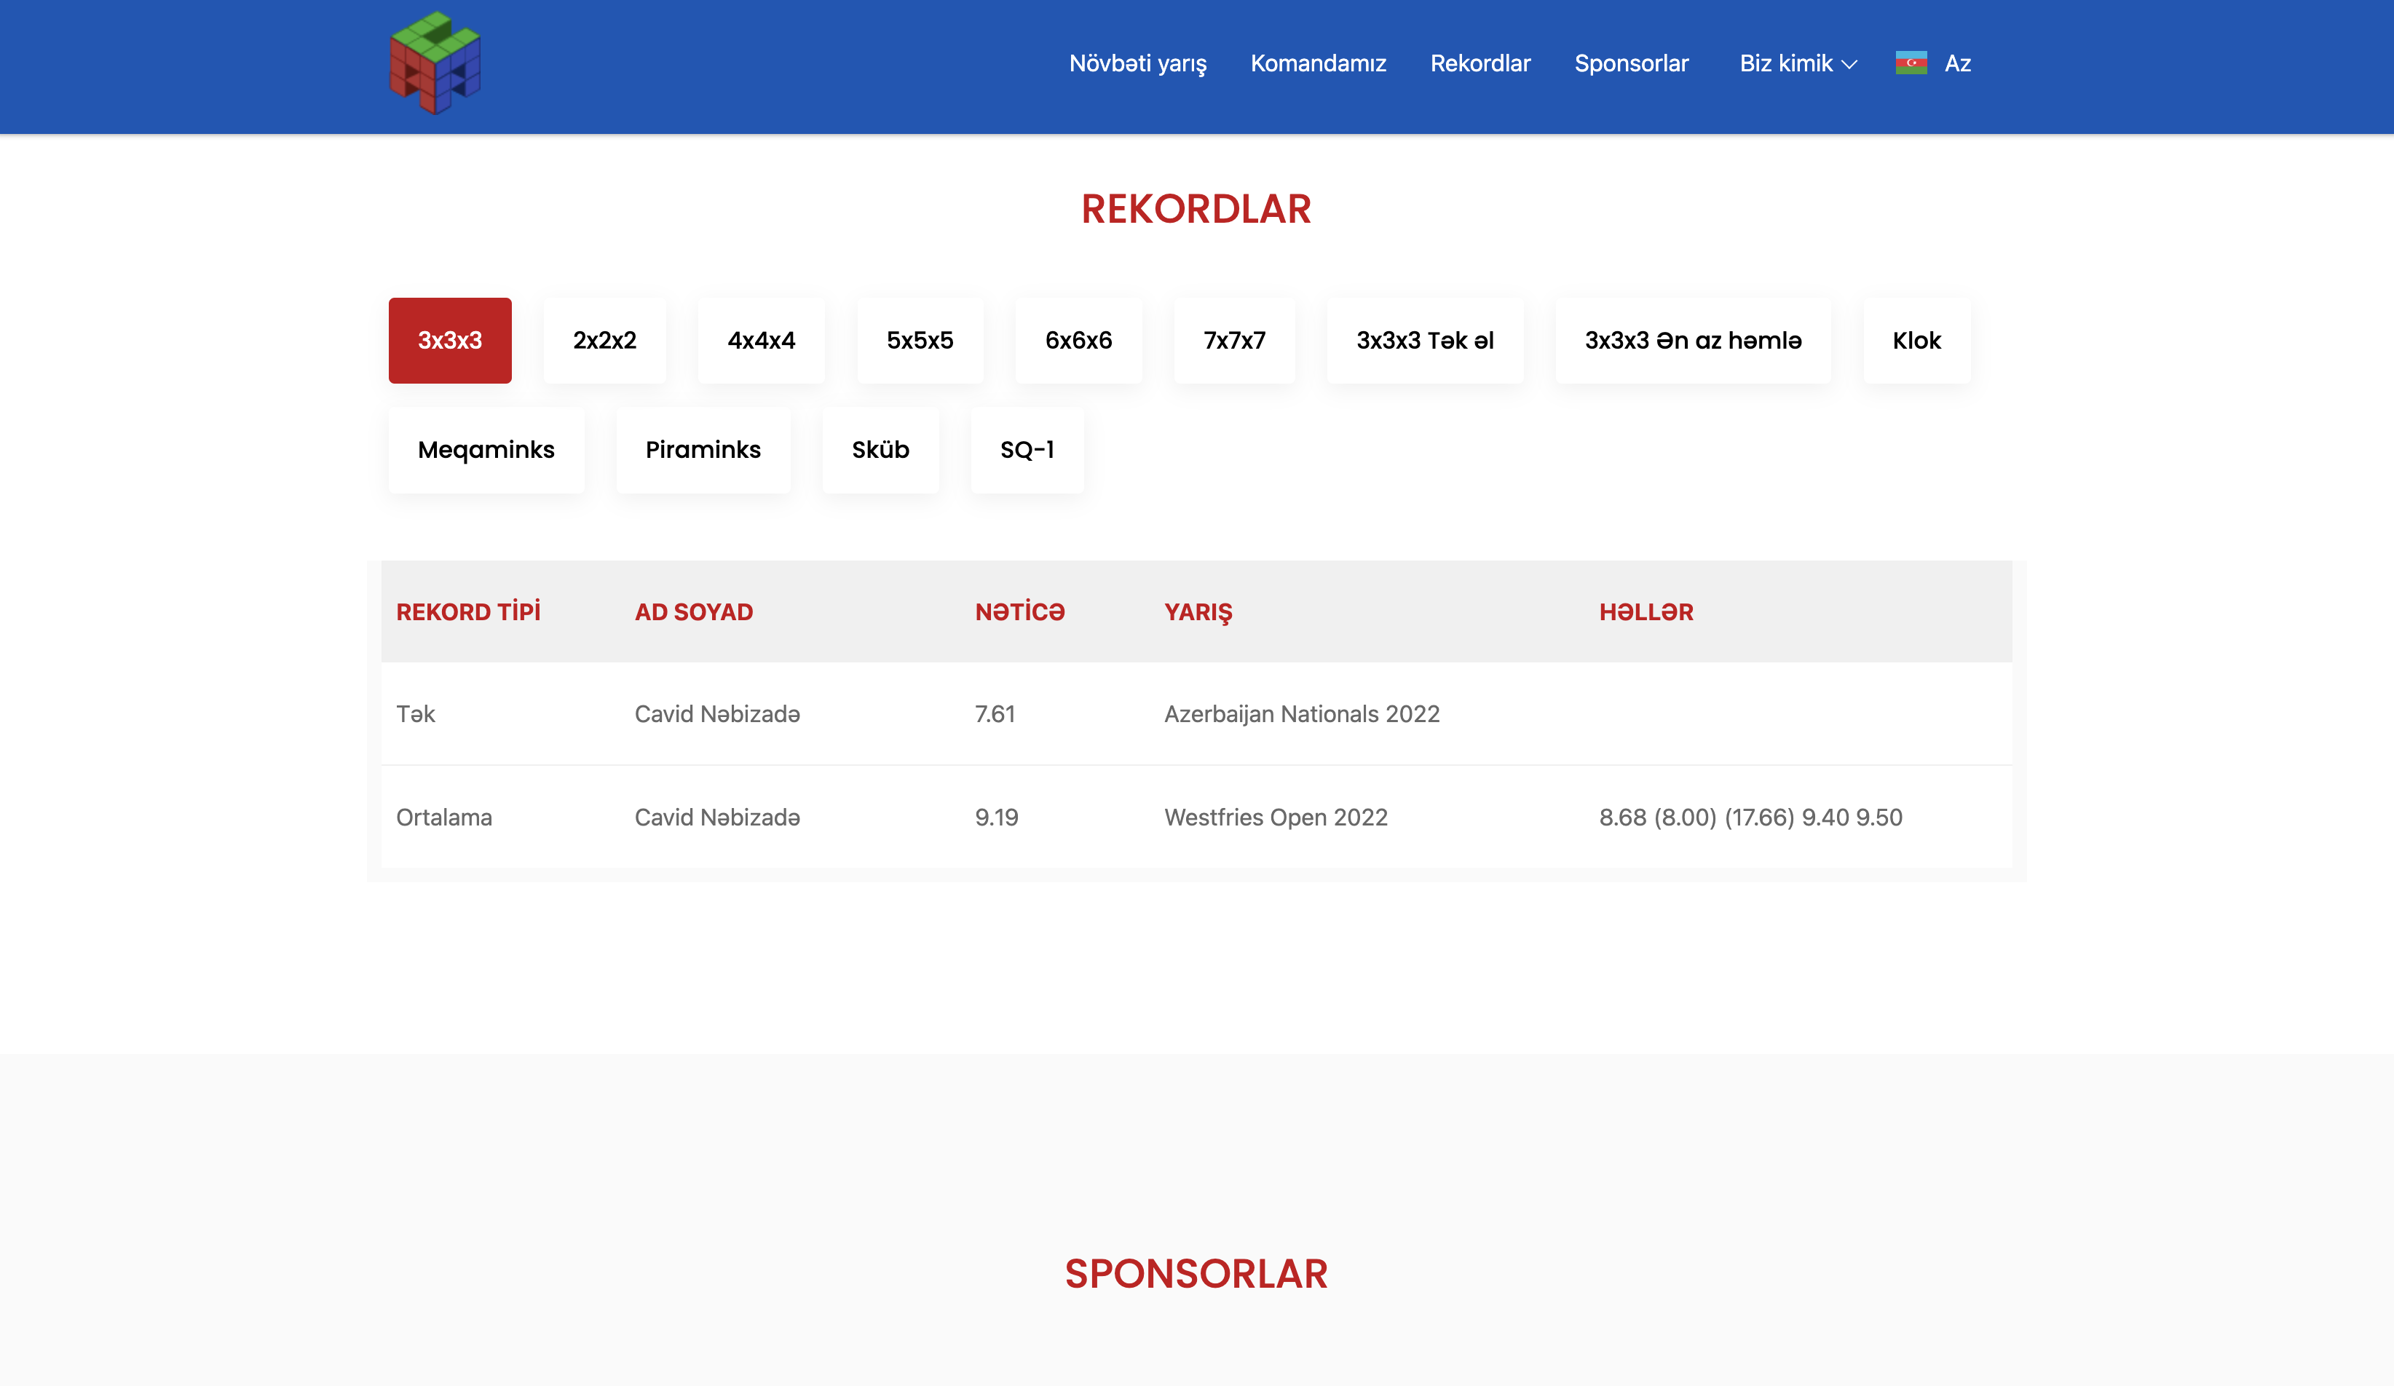The width and height of the screenshot is (2394, 1386).
Task: Switch to Meqaminks records
Action: [486, 449]
